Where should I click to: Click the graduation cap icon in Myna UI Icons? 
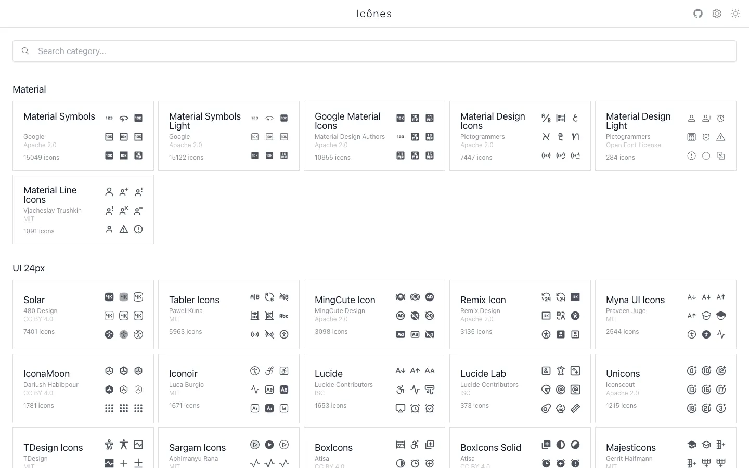pos(706,316)
